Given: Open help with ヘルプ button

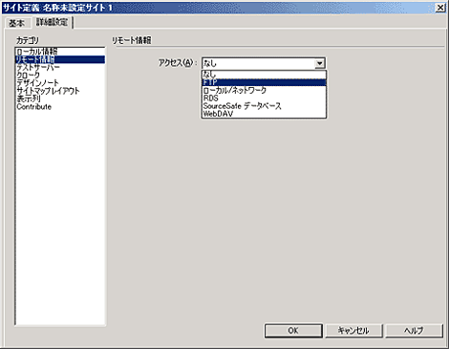Looking at the screenshot, I should pyautogui.click(x=414, y=331).
